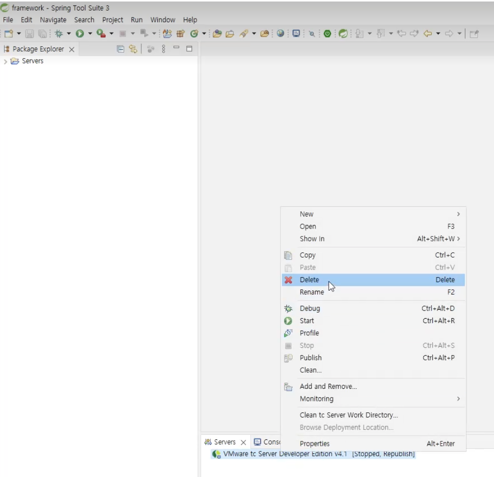Viewport: 494px width, 477px height.
Task: Click the New wizard toolbar icon
Action: [9, 34]
